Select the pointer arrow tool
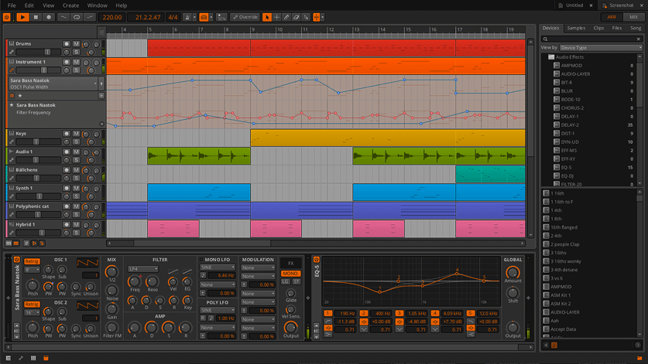The width and height of the screenshot is (648, 364). (267, 17)
